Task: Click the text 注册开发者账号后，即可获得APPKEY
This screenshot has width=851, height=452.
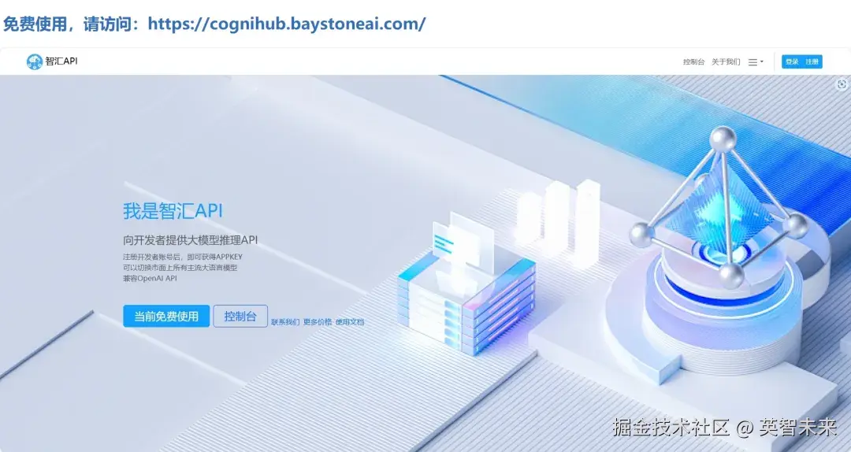Action: click(182, 257)
